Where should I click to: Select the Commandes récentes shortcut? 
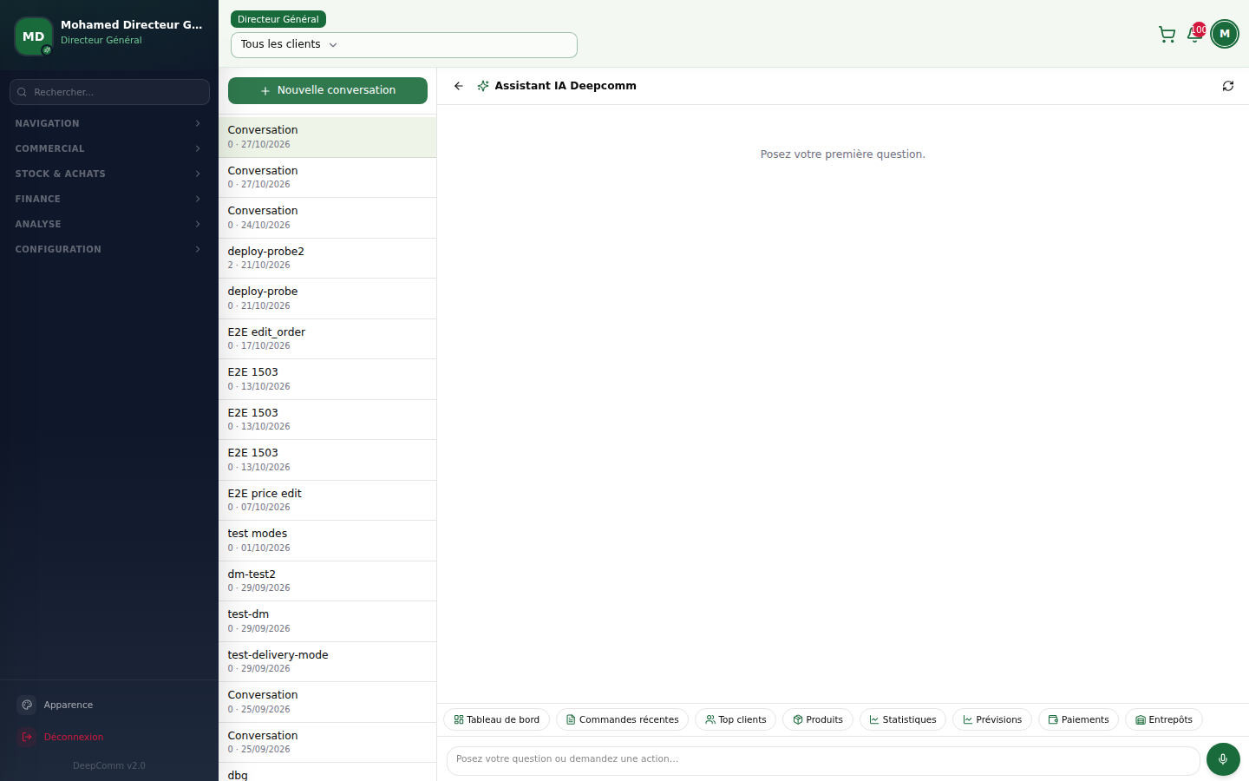622,719
